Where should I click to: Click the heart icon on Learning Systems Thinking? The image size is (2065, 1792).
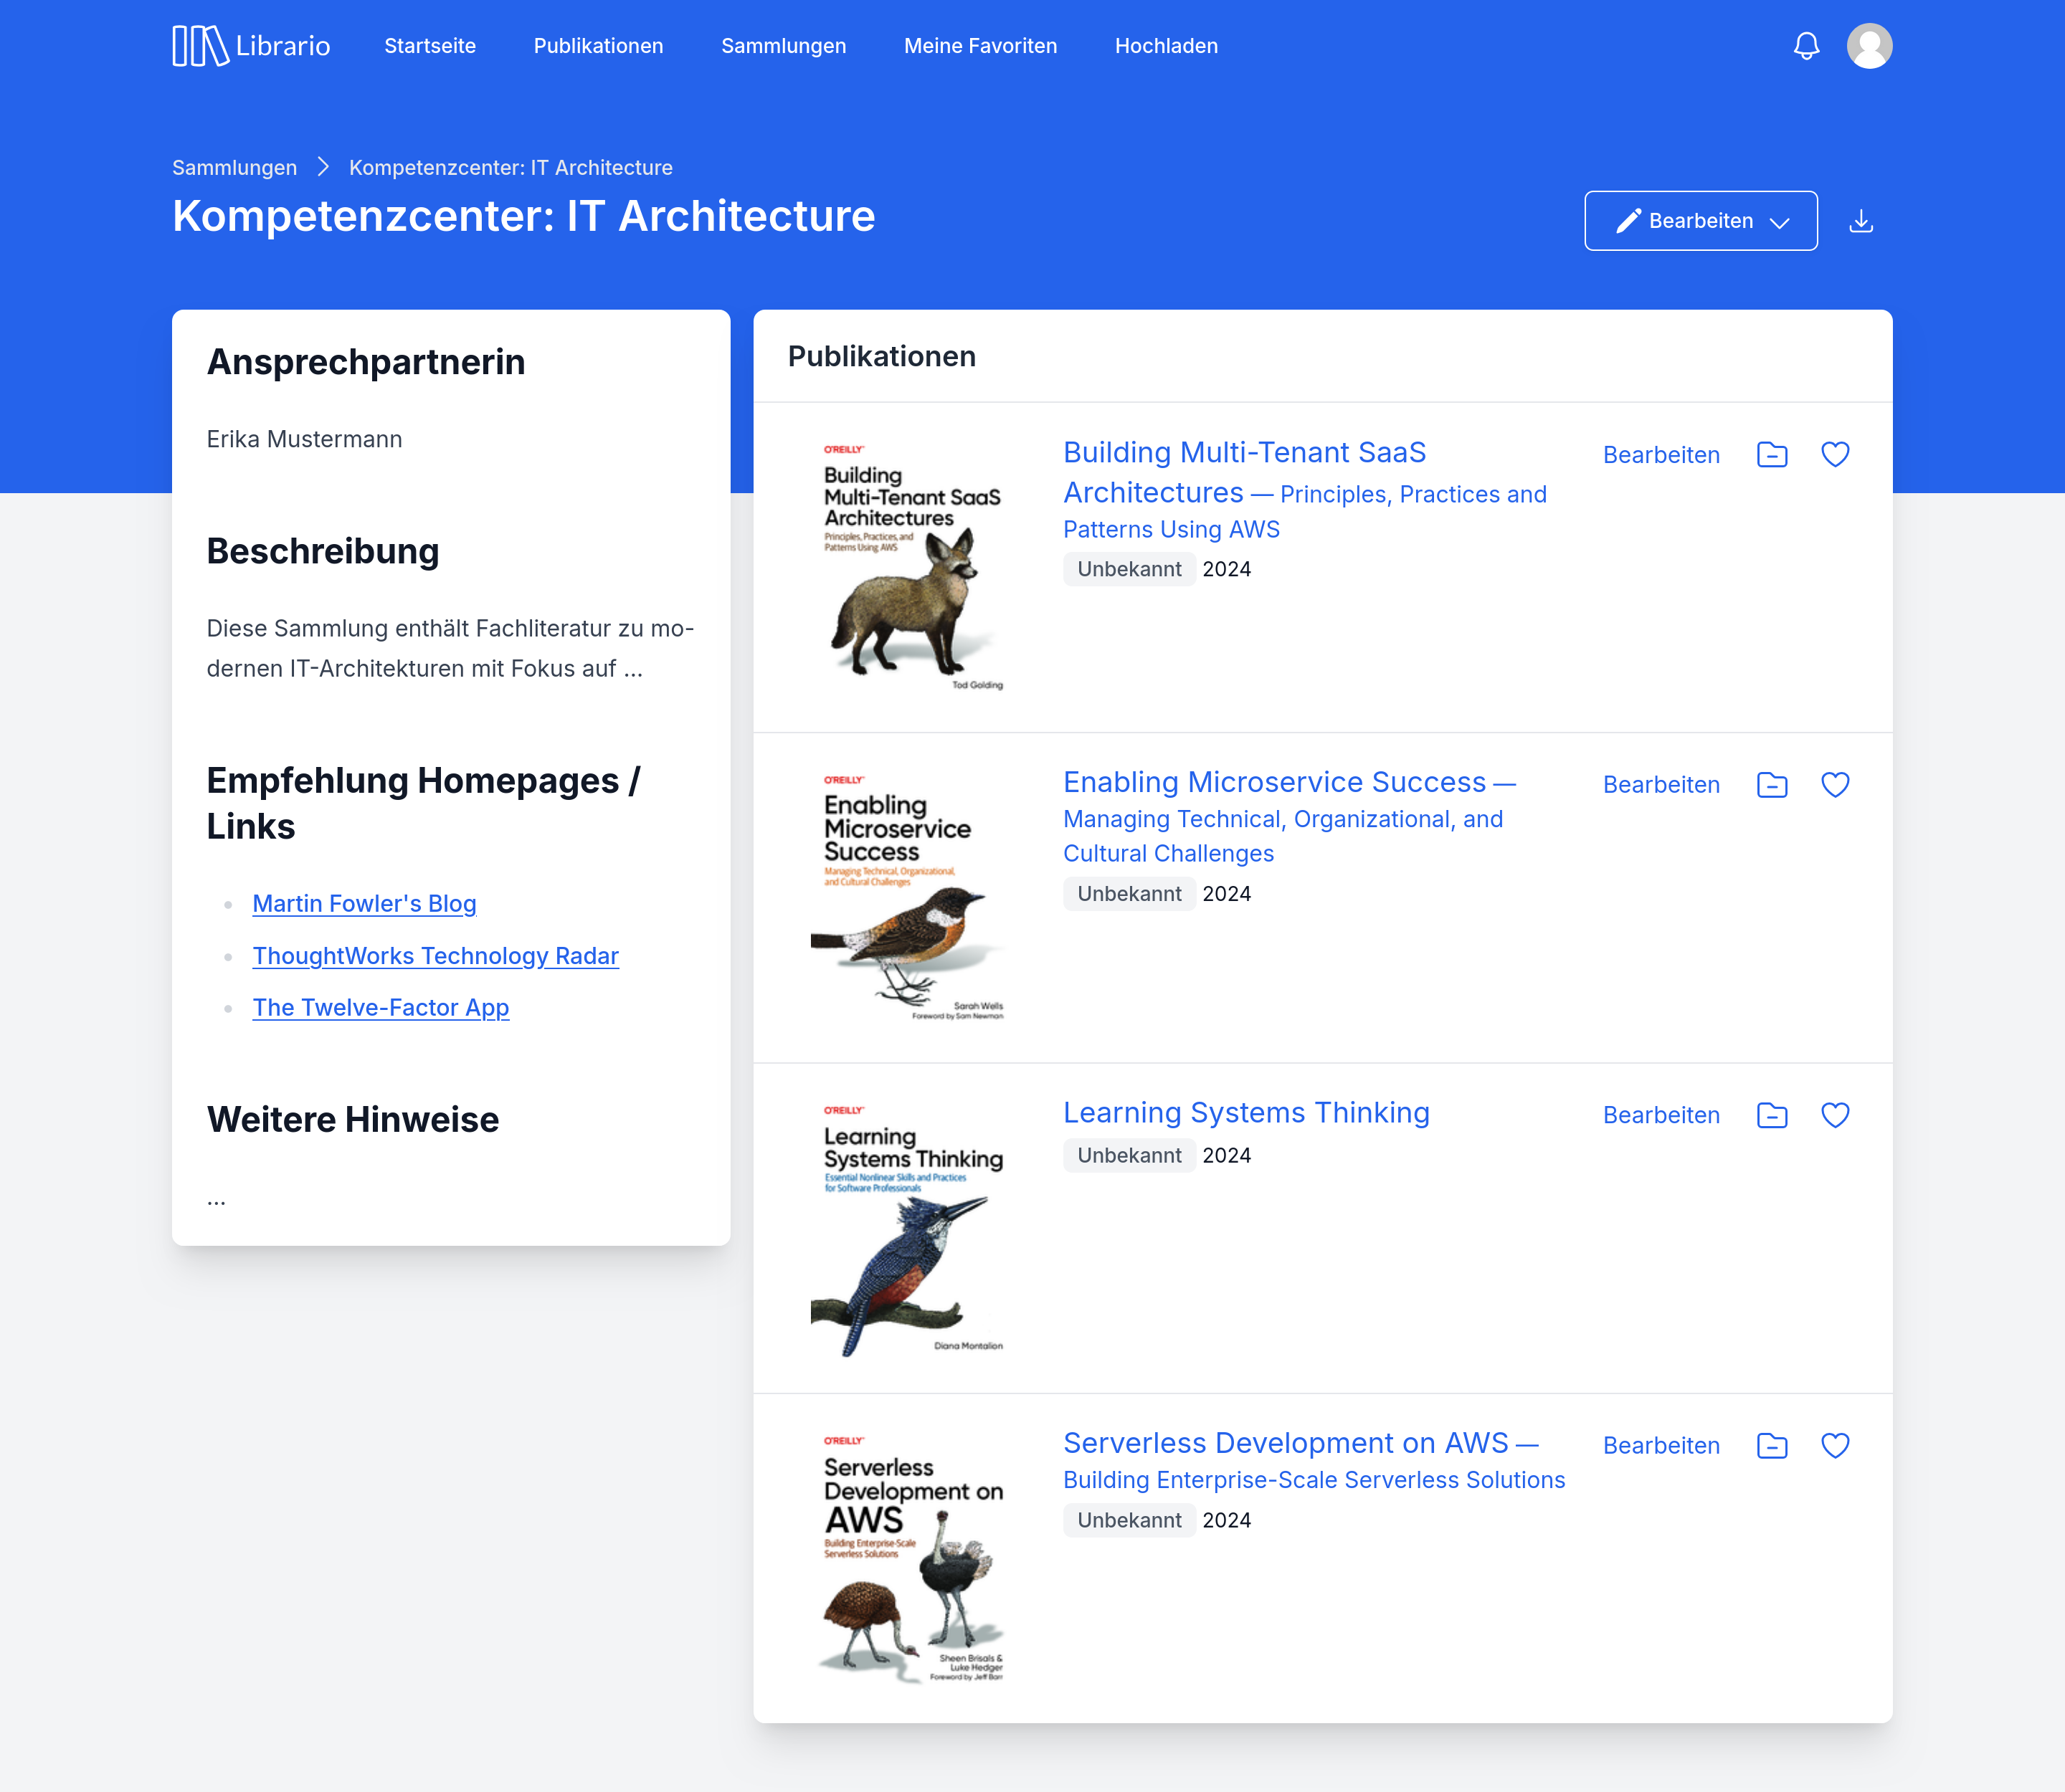click(1835, 1115)
